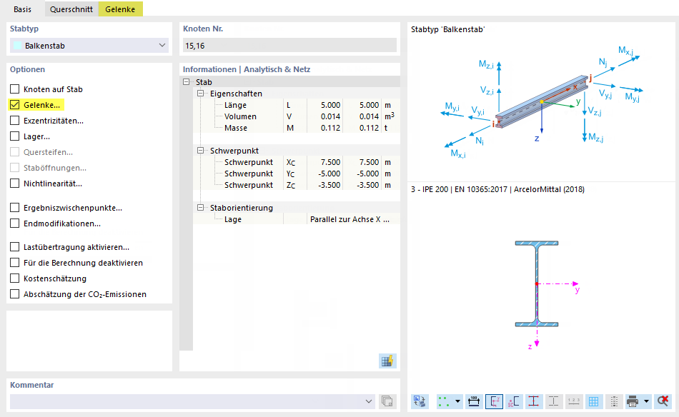Enable Lastübertragung aktivieren... checkbox
The image size is (679, 417).
point(15,247)
